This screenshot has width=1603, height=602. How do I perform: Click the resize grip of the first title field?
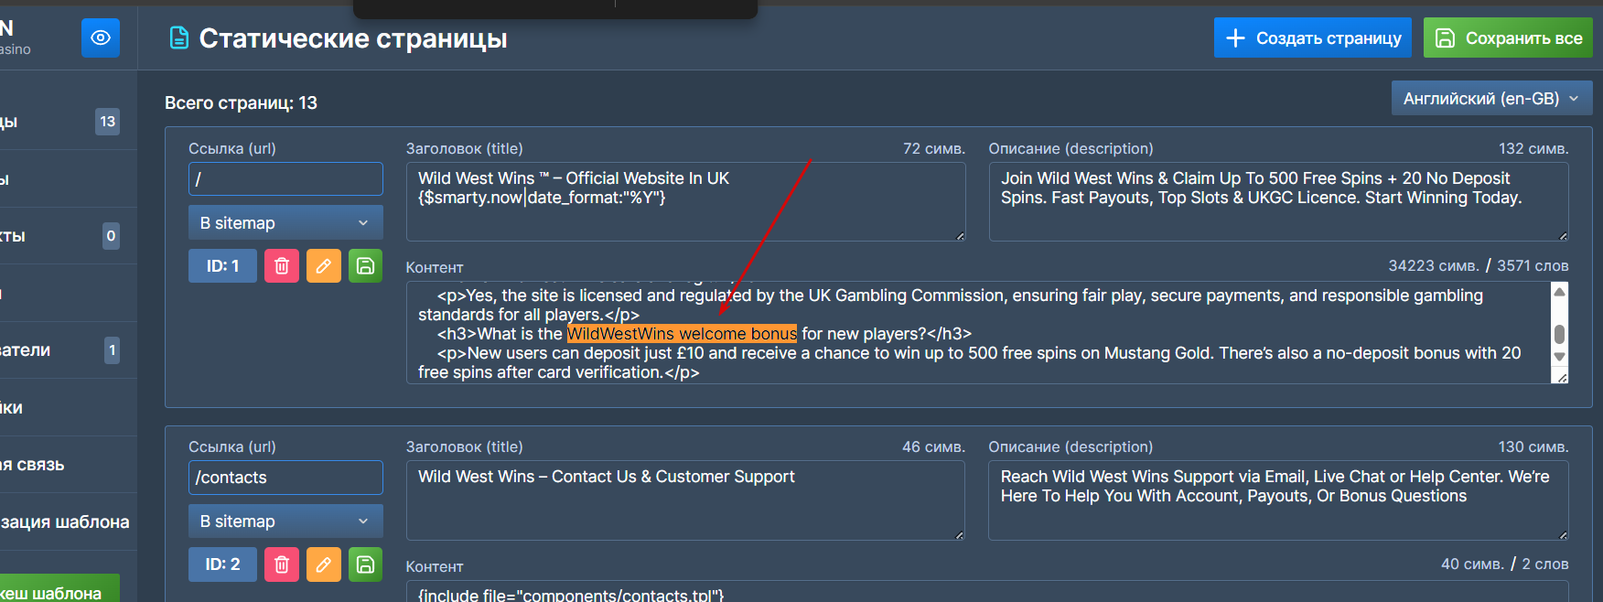click(x=959, y=236)
